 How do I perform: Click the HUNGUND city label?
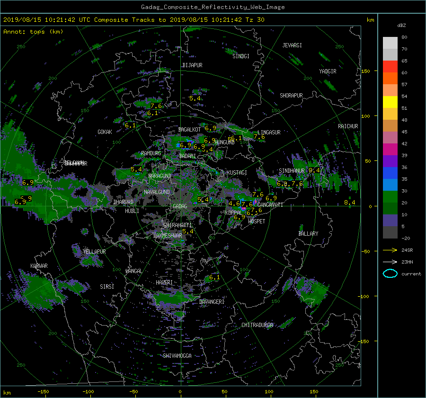[x=224, y=142]
